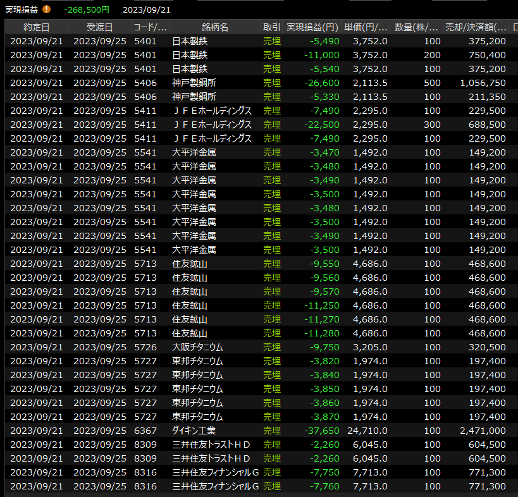Click the 取引 column header
Screen dimensions: 518x497
pyautogui.click(x=271, y=27)
